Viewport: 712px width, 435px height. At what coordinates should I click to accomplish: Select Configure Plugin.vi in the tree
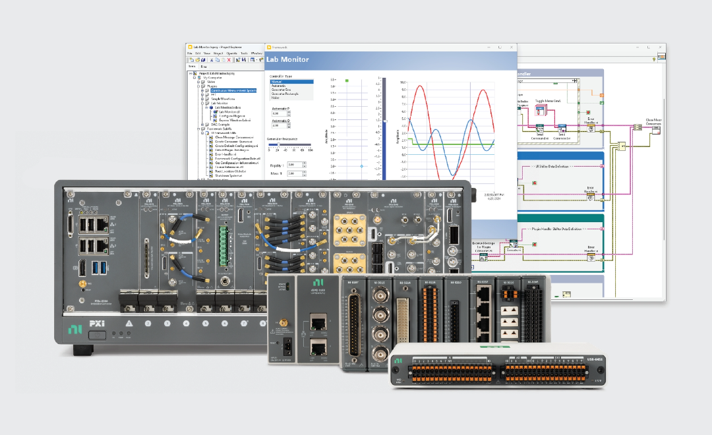[x=232, y=116]
